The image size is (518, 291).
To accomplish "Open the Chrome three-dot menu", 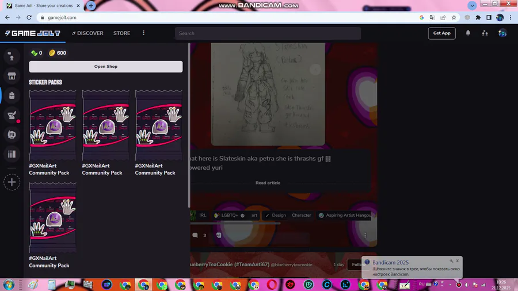I will click(511, 17).
